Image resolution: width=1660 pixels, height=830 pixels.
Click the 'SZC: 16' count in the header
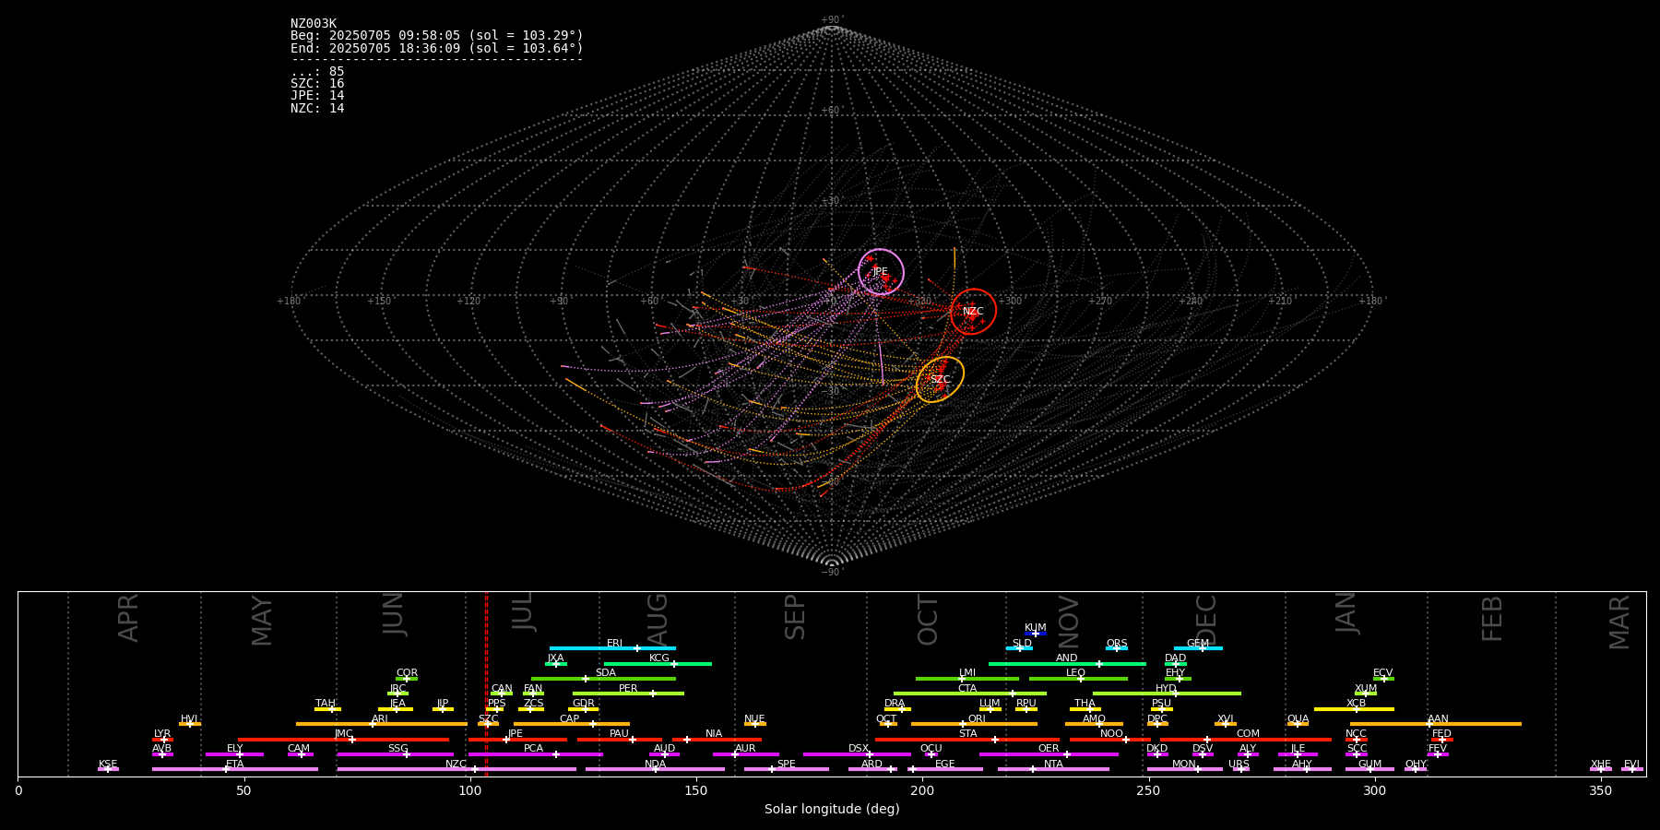coord(317,84)
